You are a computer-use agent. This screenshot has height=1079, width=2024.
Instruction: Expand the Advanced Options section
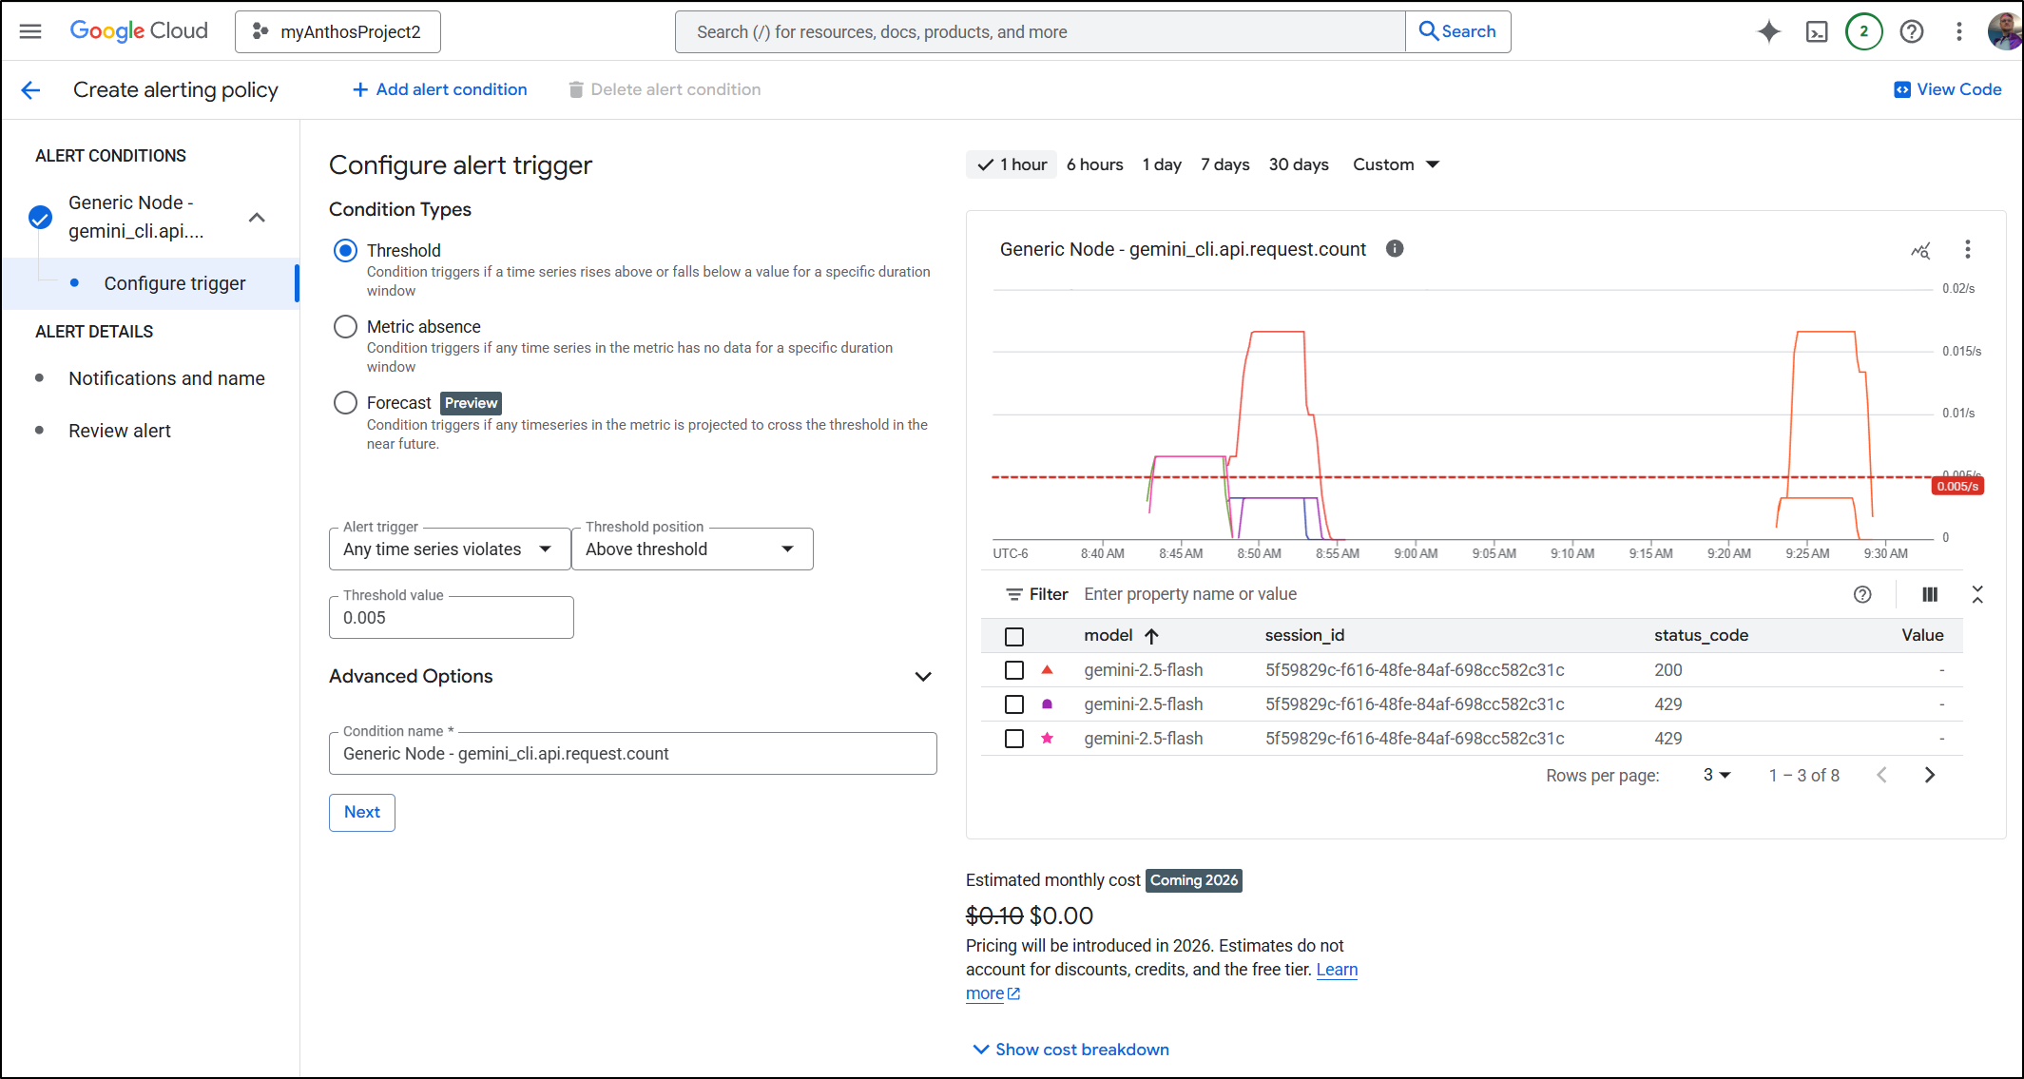click(x=922, y=677)
